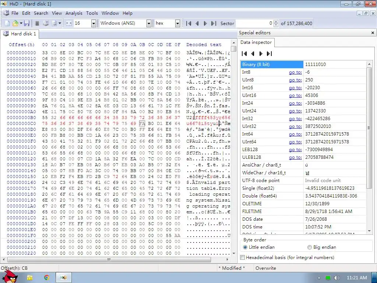
Task: Expand the disk image dropdown arrow
Action: (60, 23)
